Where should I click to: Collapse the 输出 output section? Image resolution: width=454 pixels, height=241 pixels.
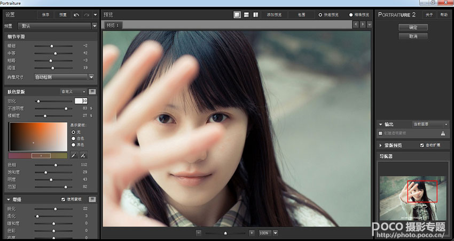[380, 124]
